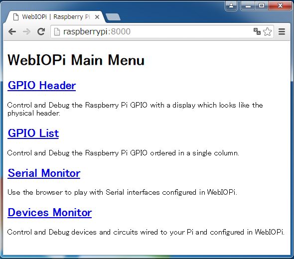The width and height of the screenshot is (294, 259).
Task: Click the forward navigation arrow
Action: tap(26, 32)
